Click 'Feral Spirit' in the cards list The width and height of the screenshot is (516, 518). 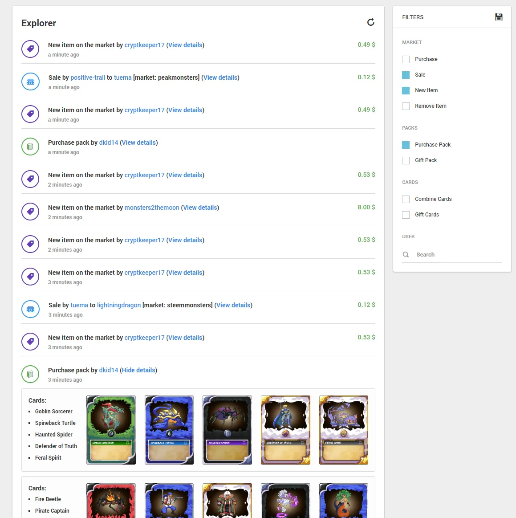point(48,457)
